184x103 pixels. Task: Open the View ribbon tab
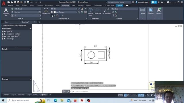pyautogui.click(x=73, y=5)
